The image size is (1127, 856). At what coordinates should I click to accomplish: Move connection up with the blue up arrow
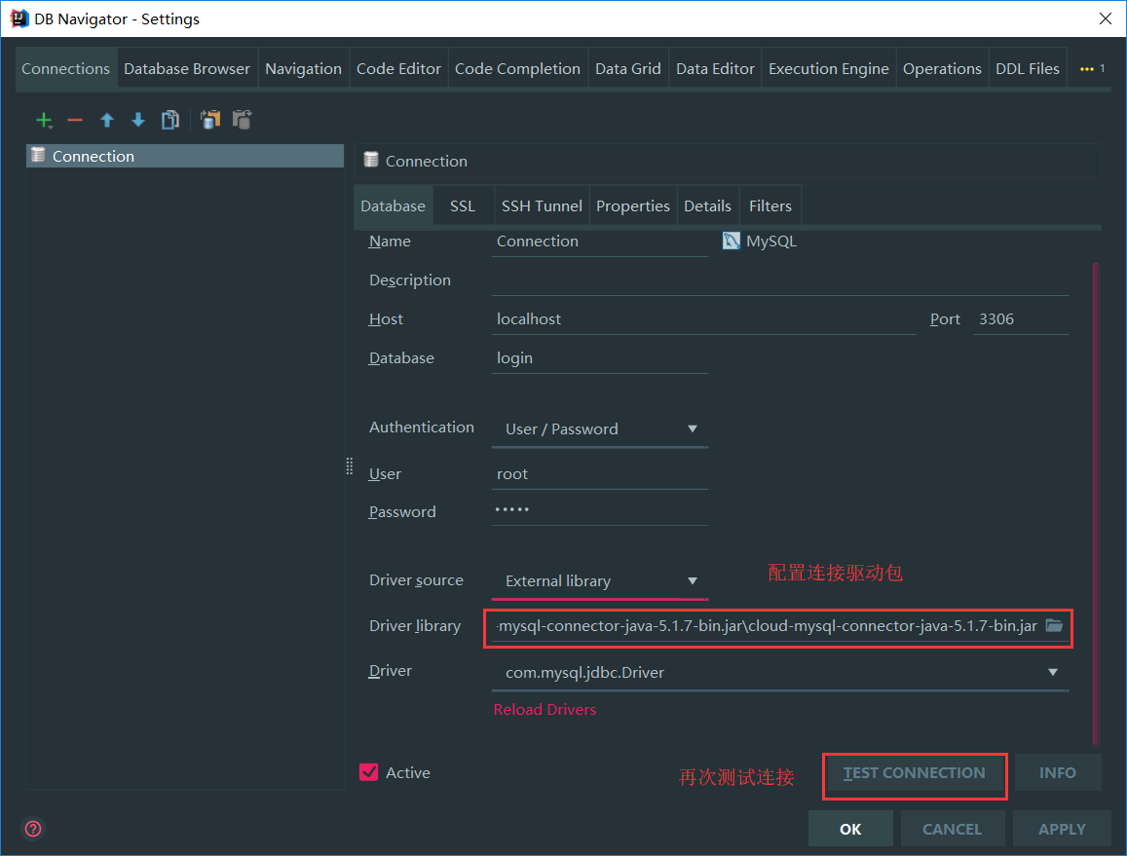106,120
